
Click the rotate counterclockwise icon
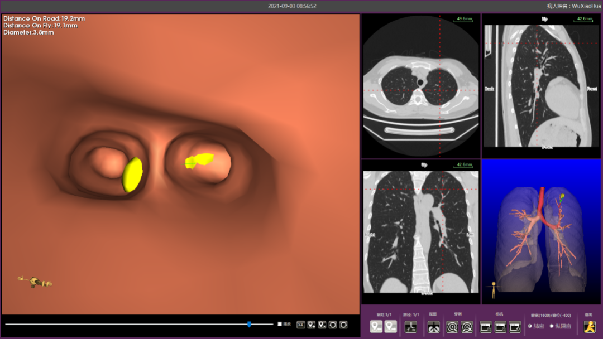pyautogui.click(x=333, y=325)
